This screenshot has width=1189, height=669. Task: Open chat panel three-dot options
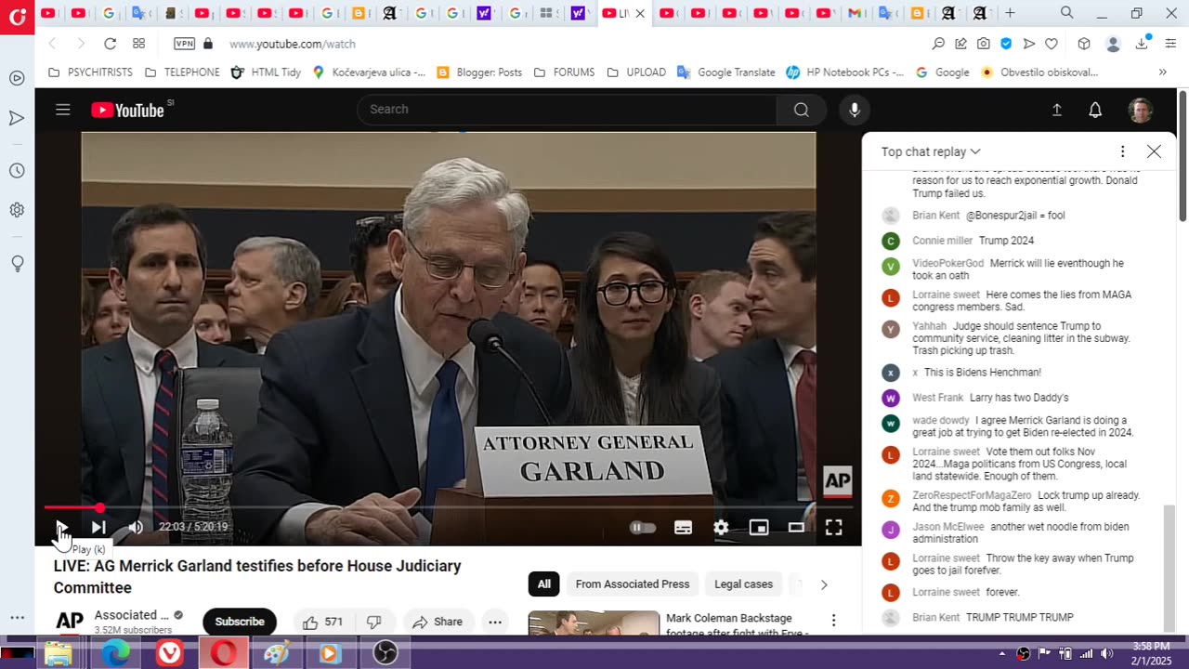pyautogui.click(x=1122, y=151)
